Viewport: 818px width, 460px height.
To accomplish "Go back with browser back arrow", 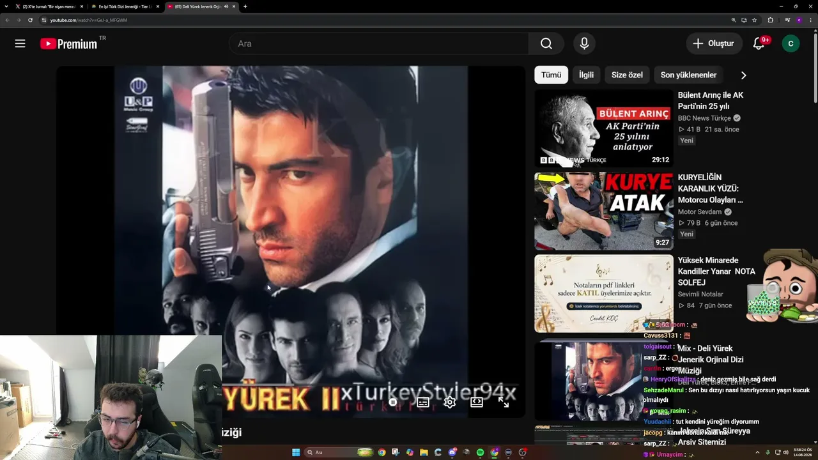I will click(x=8, y=20).
